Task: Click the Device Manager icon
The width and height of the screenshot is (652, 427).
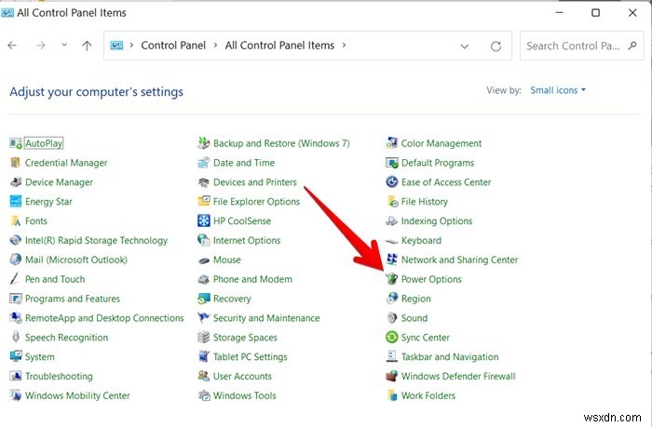Action: [16, 182]
